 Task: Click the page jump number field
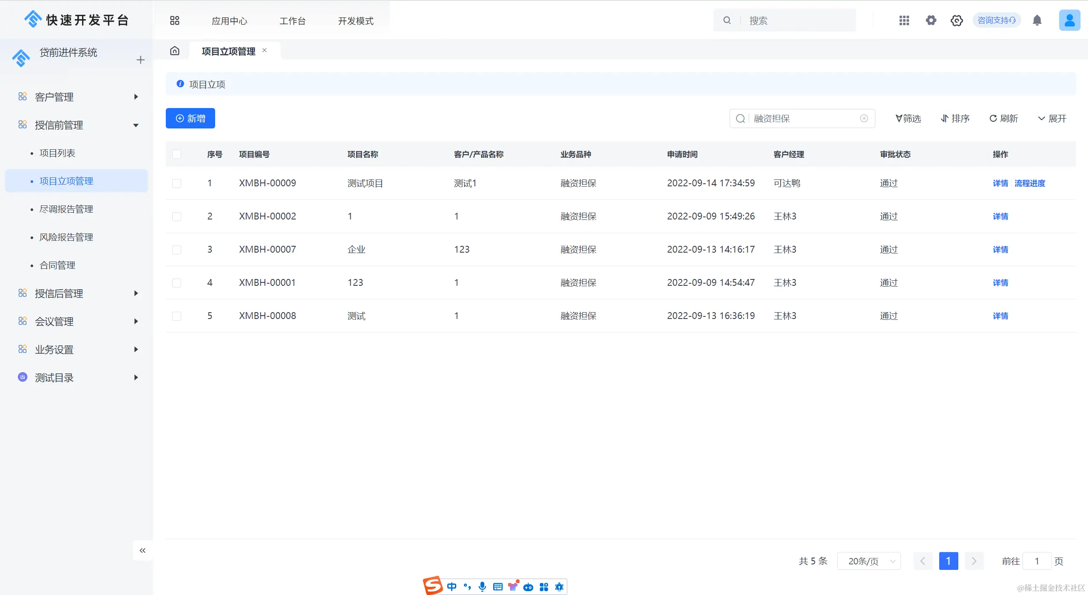pos(1037,561)
